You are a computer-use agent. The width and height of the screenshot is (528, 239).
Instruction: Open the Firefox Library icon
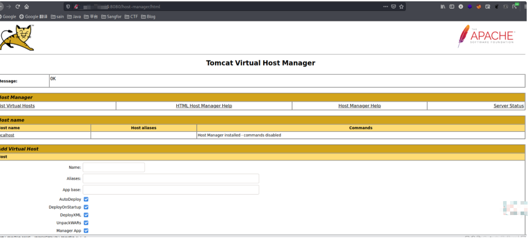443,7
